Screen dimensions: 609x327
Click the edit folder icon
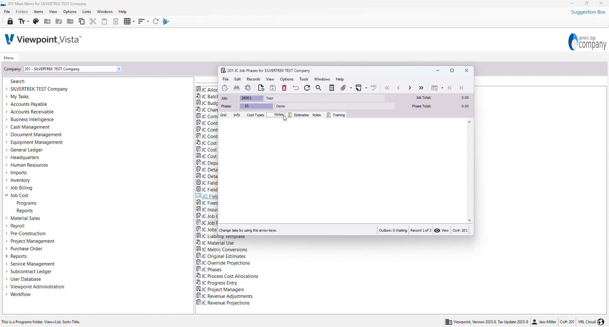click(x=59, y=21)
